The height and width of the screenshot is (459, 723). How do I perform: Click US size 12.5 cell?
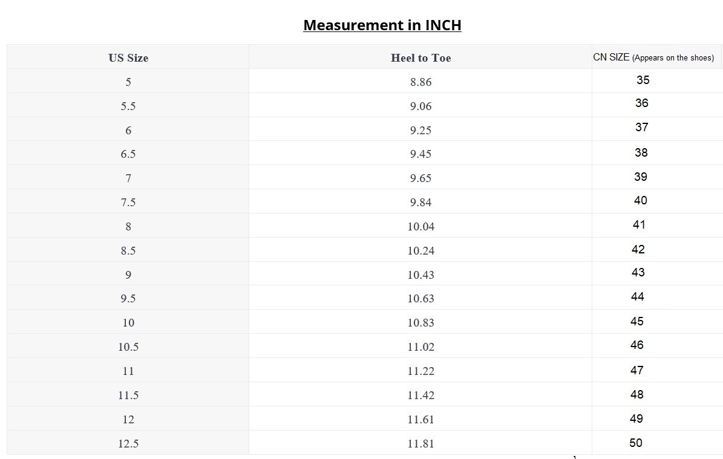(x=128, y=443)
